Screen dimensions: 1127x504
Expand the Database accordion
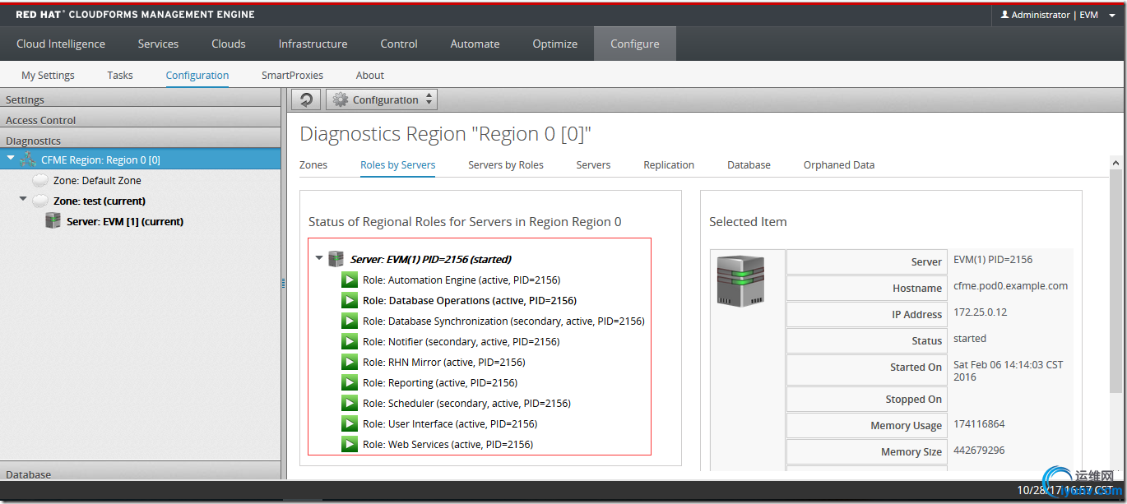[140, 471]
